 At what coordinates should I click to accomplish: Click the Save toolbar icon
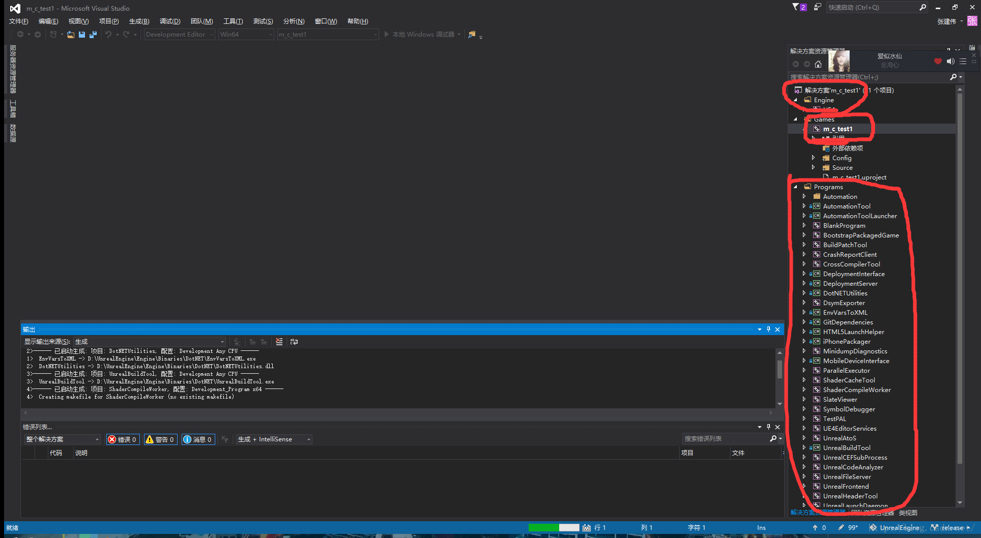tap(82, 35)
